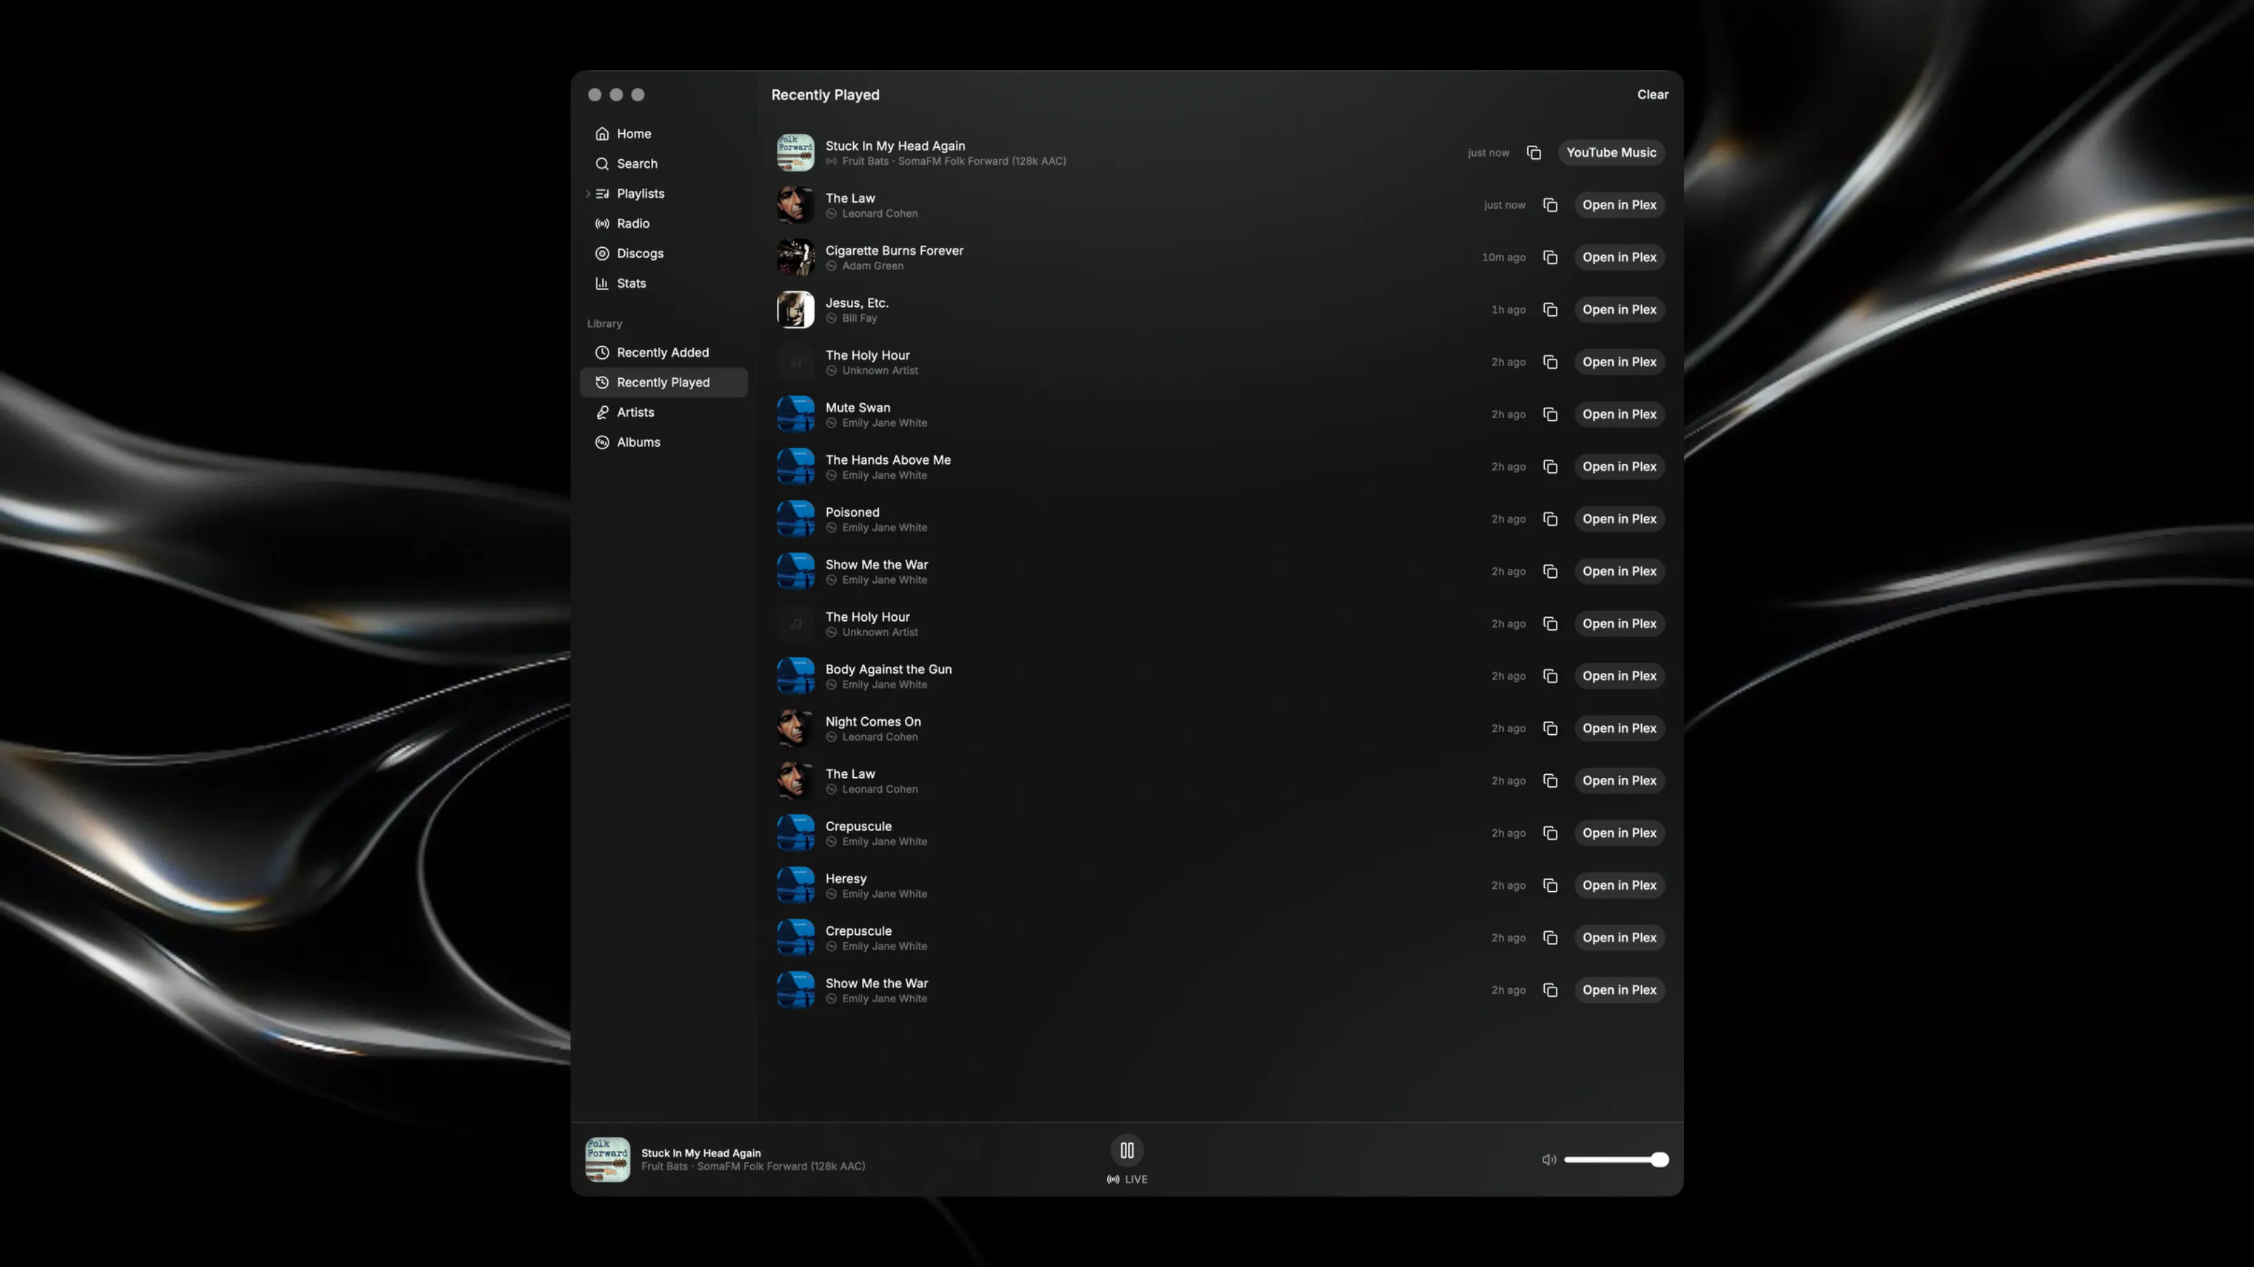Click the Discogs disc icon
Screen dimensions: 2254x1267
pos(602,253)
